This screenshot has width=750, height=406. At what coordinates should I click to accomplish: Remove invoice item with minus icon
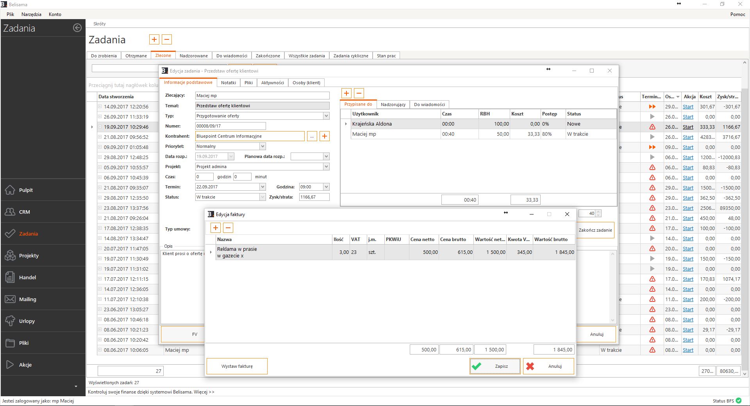click(x=228, y=228)
